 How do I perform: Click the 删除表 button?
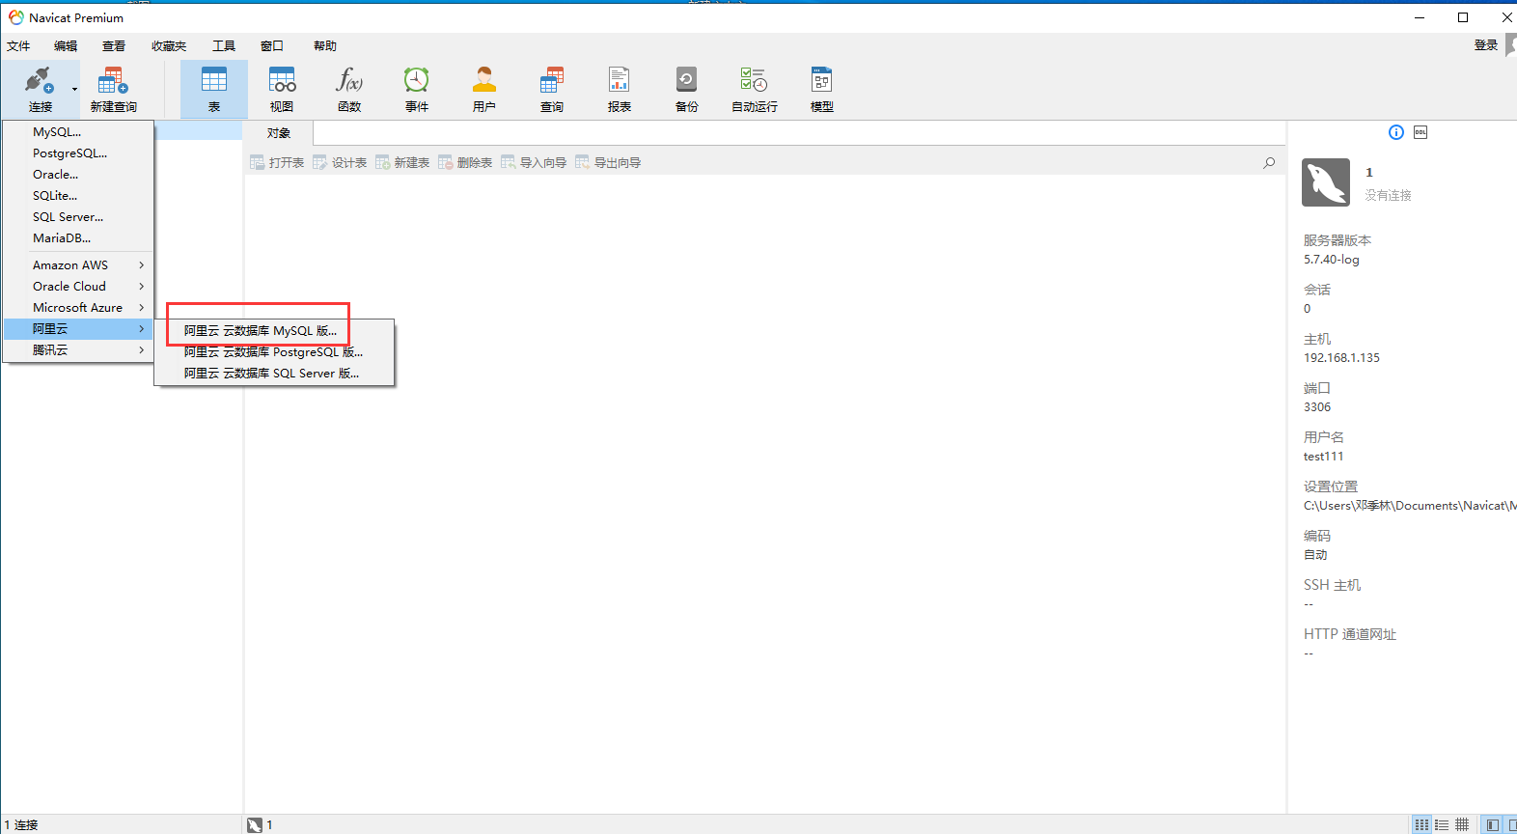click(465, 162)
